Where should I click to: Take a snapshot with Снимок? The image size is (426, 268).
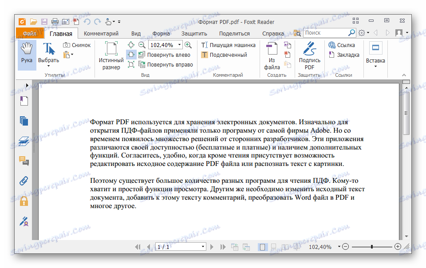click(x=77, y=45)
